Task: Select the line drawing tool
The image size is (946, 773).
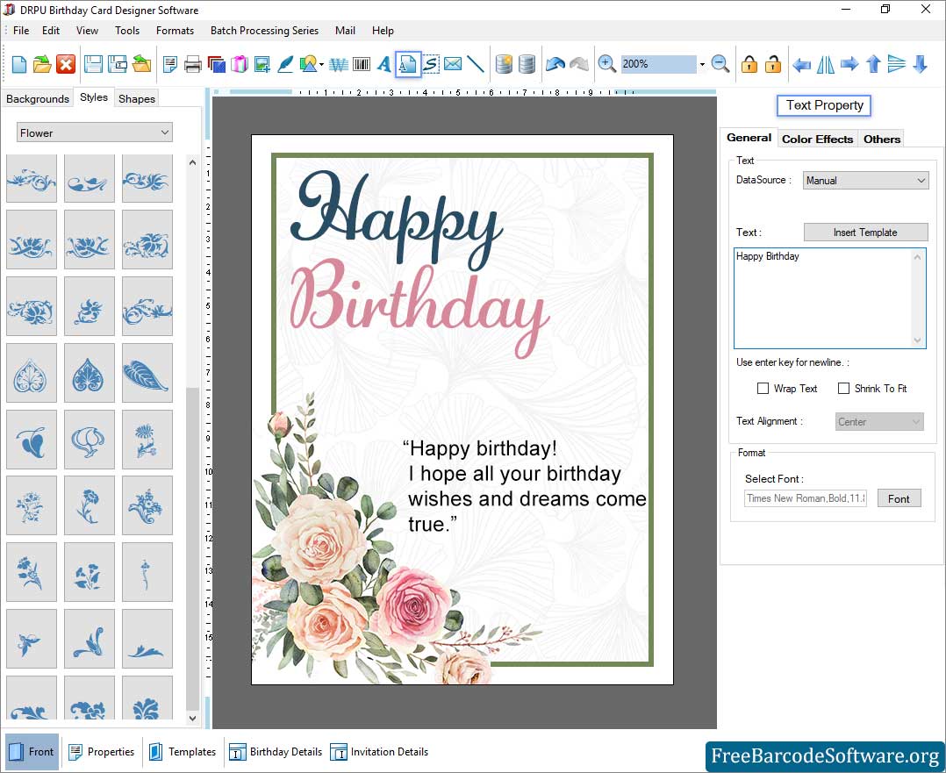Action: click(476, 64)
